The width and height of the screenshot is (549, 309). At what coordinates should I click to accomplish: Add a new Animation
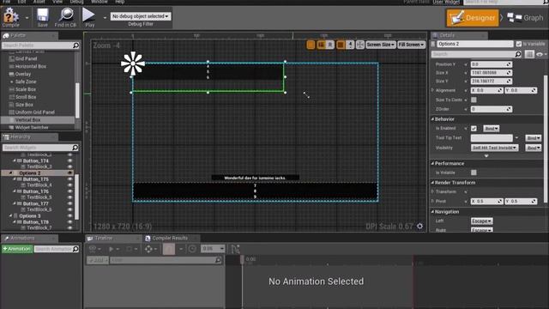(x=17, y=249)
